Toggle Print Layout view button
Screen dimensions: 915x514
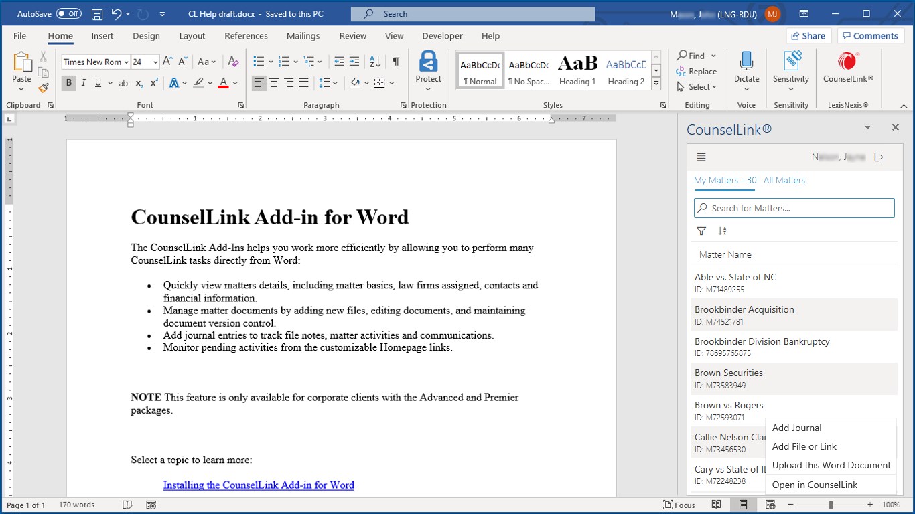[x=743, y=505]
